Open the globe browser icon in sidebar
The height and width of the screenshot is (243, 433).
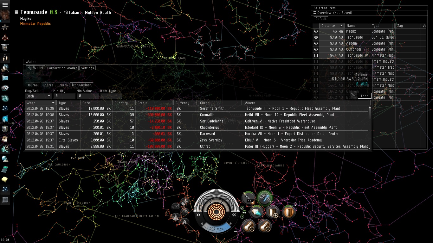tap(5, 159)
